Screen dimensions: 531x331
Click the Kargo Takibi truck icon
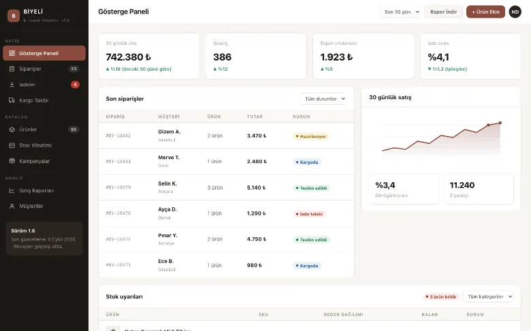(12, 100)
